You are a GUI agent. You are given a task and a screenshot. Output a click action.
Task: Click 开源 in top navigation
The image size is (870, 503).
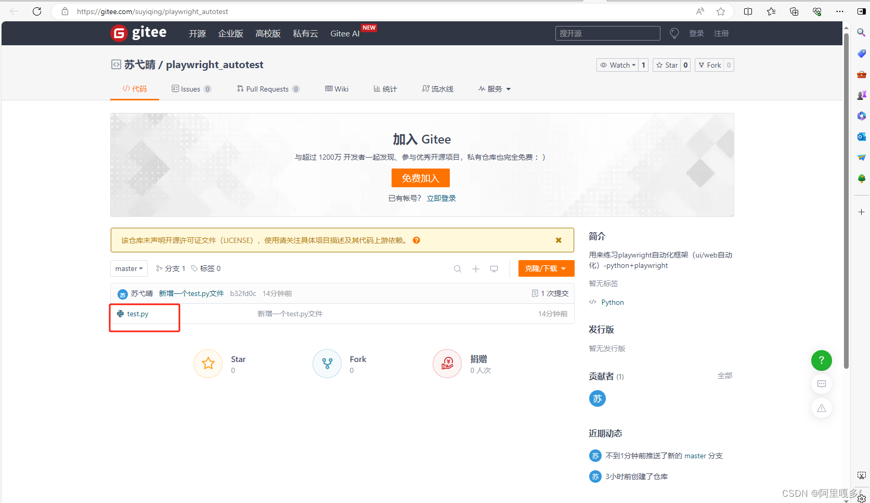[197, 33]
